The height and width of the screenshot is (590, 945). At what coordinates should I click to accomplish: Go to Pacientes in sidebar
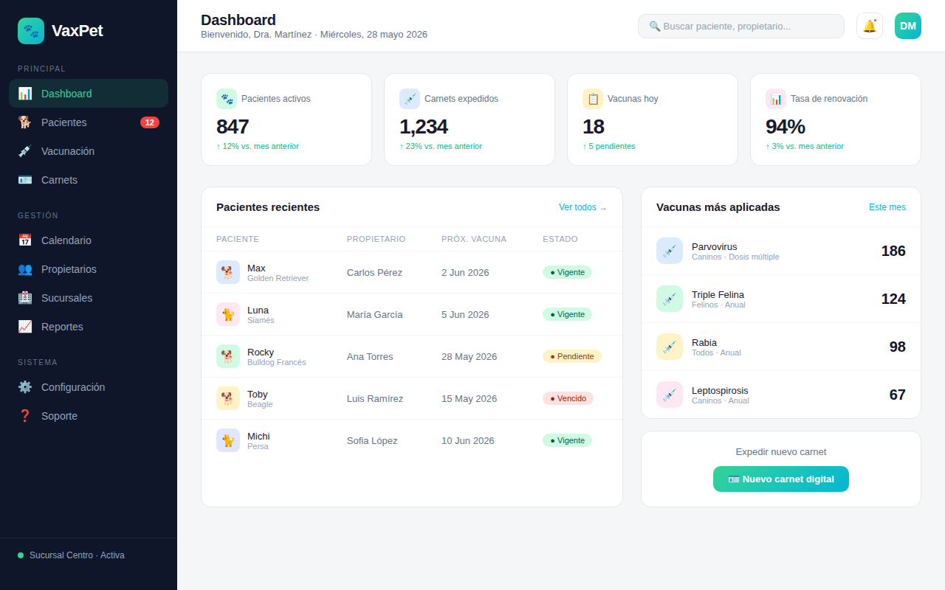[89, 122]
